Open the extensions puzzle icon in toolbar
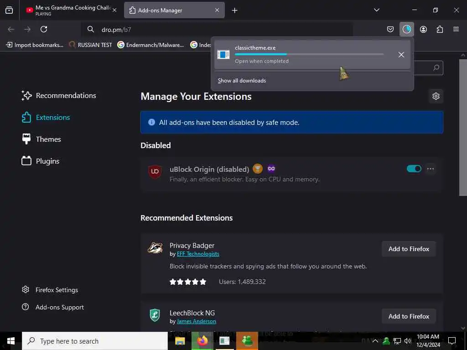Screen dimensions: 467x350 point(440,29)
